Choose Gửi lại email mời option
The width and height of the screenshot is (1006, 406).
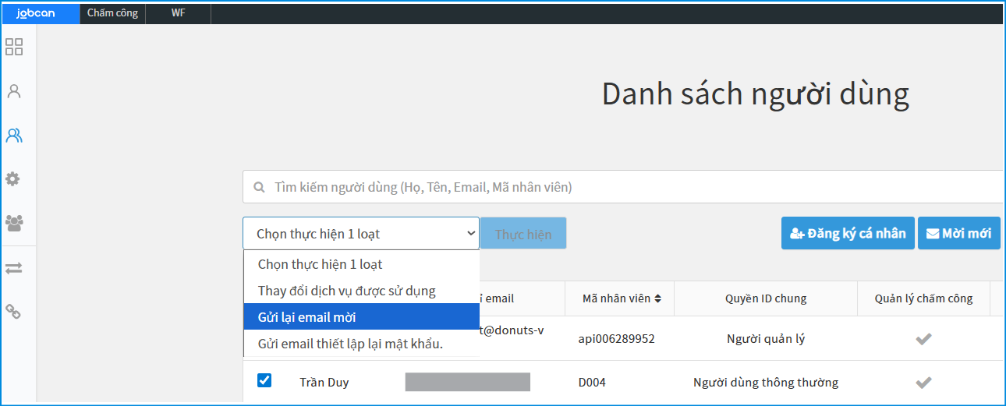tap(306, 317)
